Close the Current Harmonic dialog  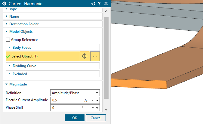106,4
